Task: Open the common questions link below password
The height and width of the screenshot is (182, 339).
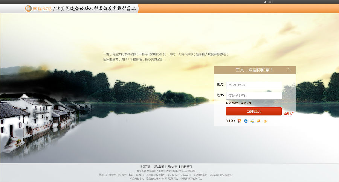Action: click(246, 103)
